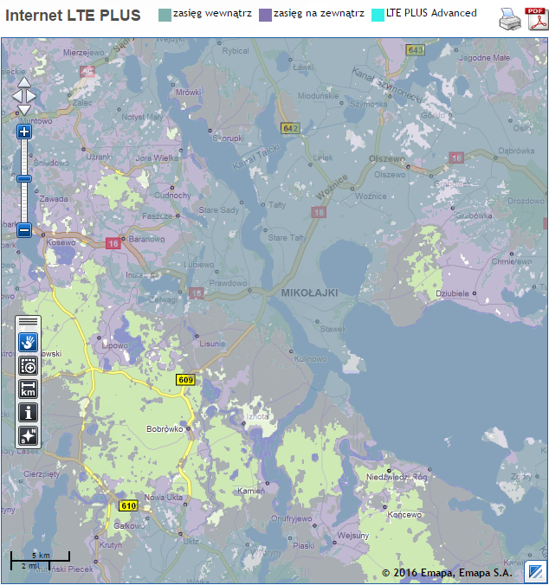This screenshot has width=549, height=585.
Task: Pan the map left with the left arrow
Action: pyautogui.click(x=17, y=96)
